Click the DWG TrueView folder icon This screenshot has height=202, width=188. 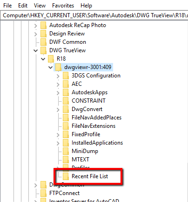(43, 50)
